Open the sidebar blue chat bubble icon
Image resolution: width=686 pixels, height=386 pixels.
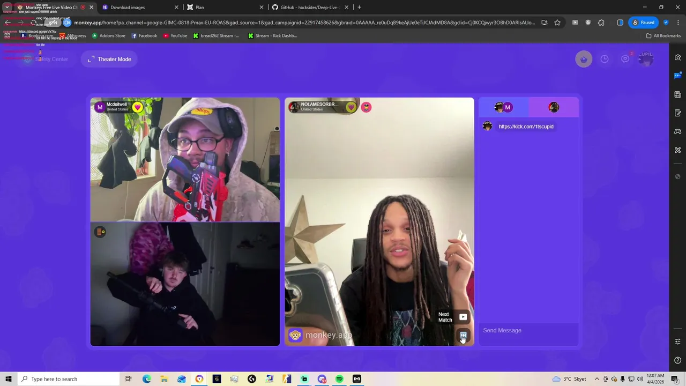[x=678, y=76]
